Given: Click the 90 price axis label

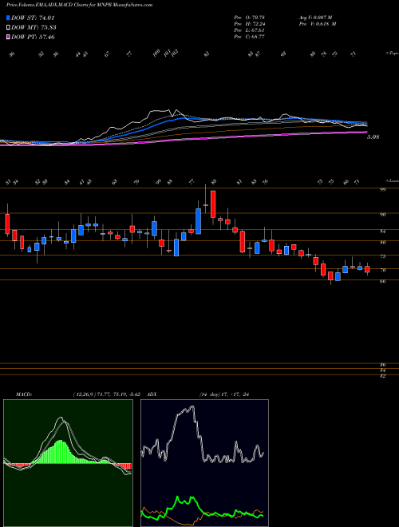Looking at the screenshot, I should click(x=382, y=215).
